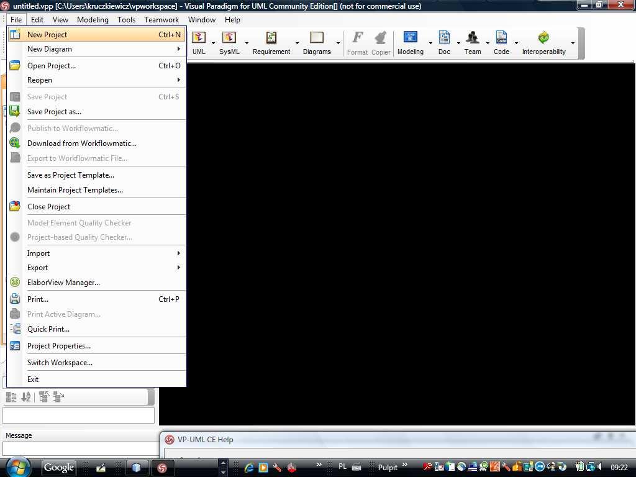Expand the UML toolbar dropdown arrow
This screenshot has height=477, width=636.
213,43
